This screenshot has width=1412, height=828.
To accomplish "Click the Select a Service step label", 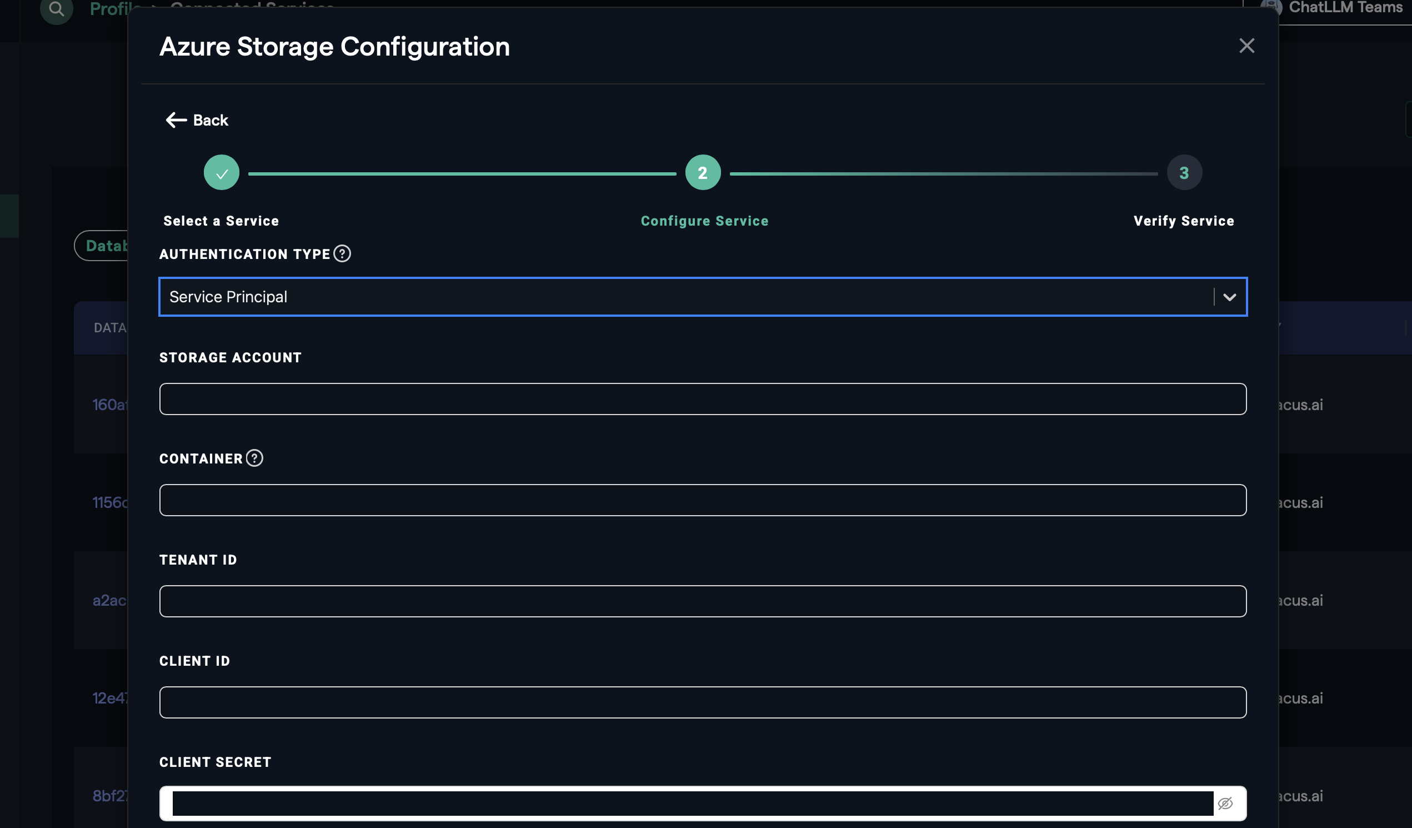I will pos(221,221).
